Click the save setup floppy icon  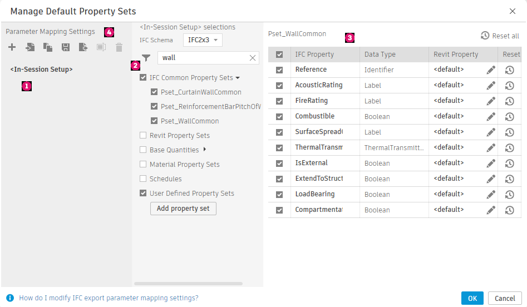tap(66, 48)
